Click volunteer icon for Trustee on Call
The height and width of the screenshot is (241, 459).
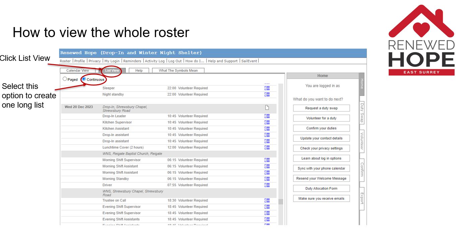click(x=267, y=201)
